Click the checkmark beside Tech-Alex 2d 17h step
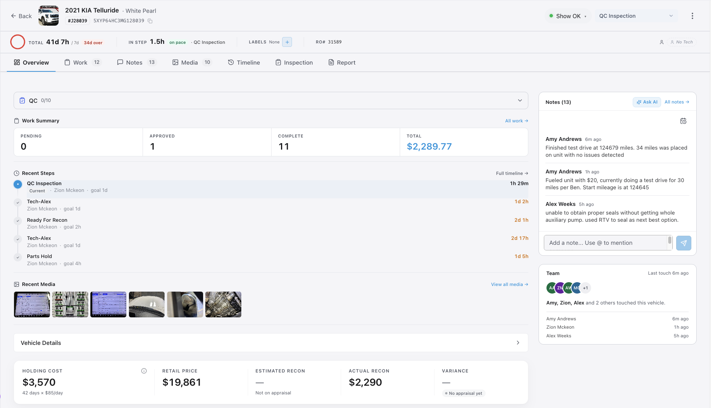This screenshot has height=408, width=711. [x=18, y=239]
